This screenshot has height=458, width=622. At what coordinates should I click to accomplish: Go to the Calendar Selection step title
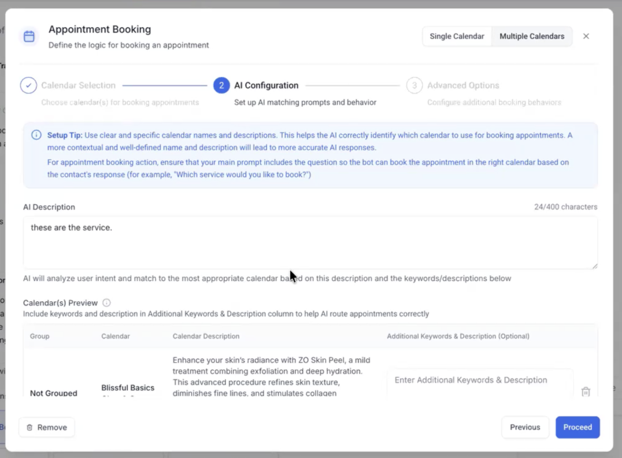78,86
